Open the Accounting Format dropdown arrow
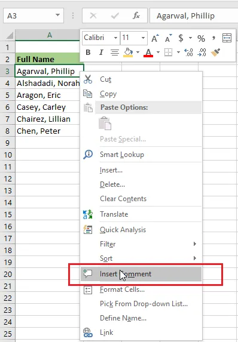The height and width of the screenshot is (342, 238). pyautogui.click(x=190, y=38)
